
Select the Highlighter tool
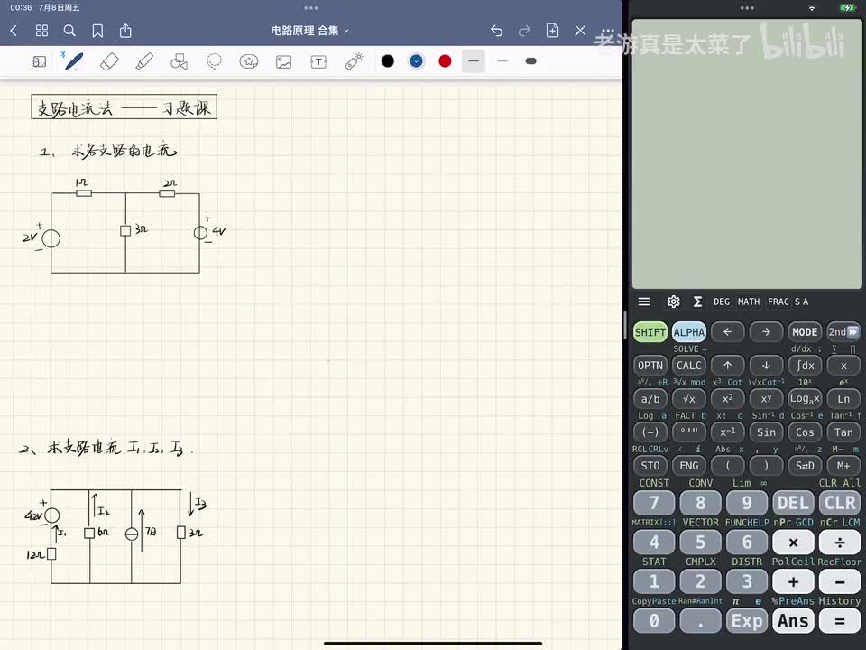[x=144, y=61]
